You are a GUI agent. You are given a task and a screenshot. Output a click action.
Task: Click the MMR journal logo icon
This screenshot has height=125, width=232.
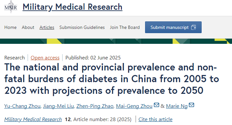pyautogui.click(x=11, y=7)
